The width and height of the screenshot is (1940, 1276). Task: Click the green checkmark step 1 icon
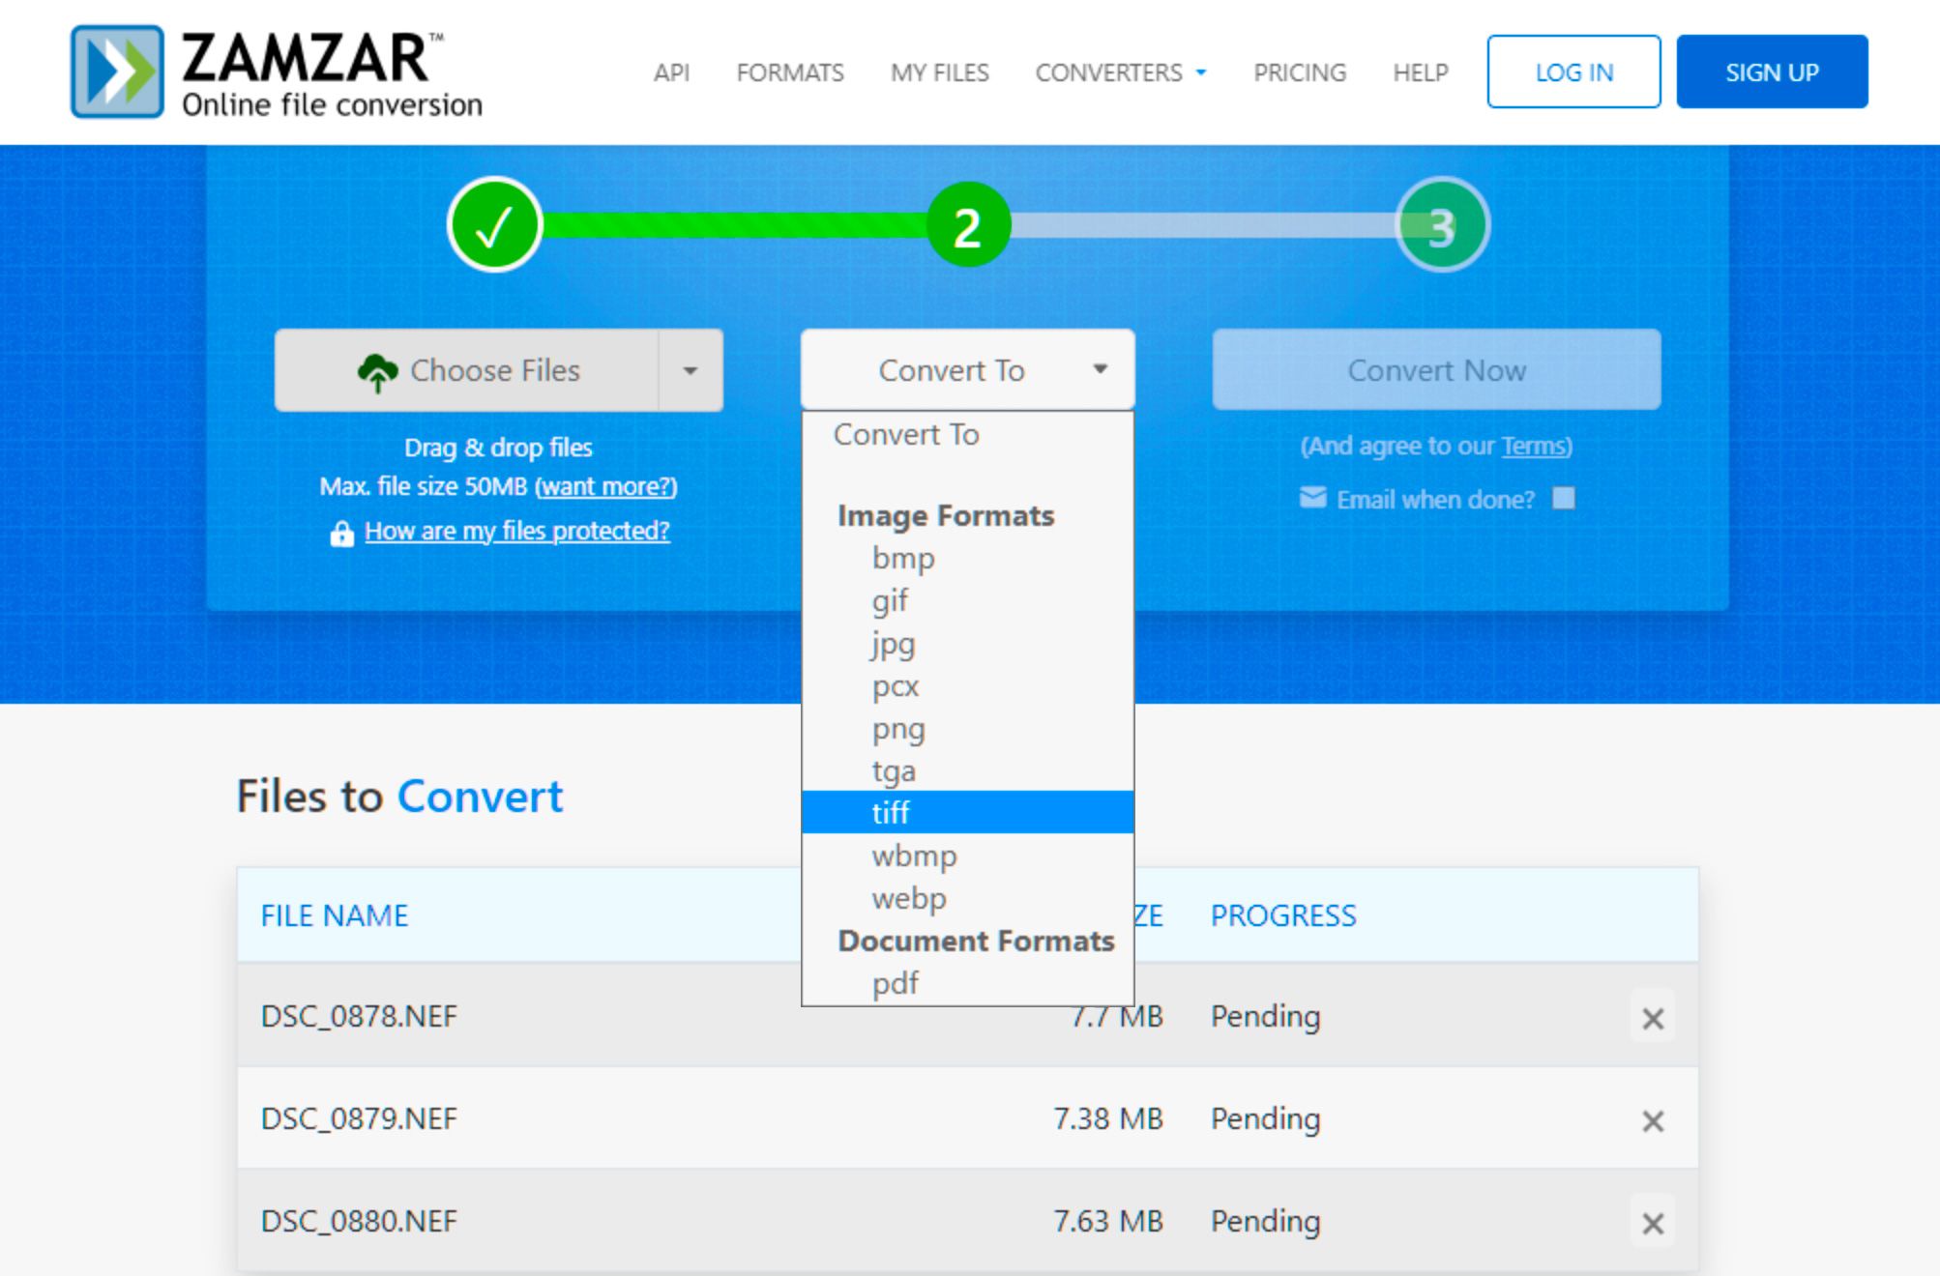[x=493, y=223]
